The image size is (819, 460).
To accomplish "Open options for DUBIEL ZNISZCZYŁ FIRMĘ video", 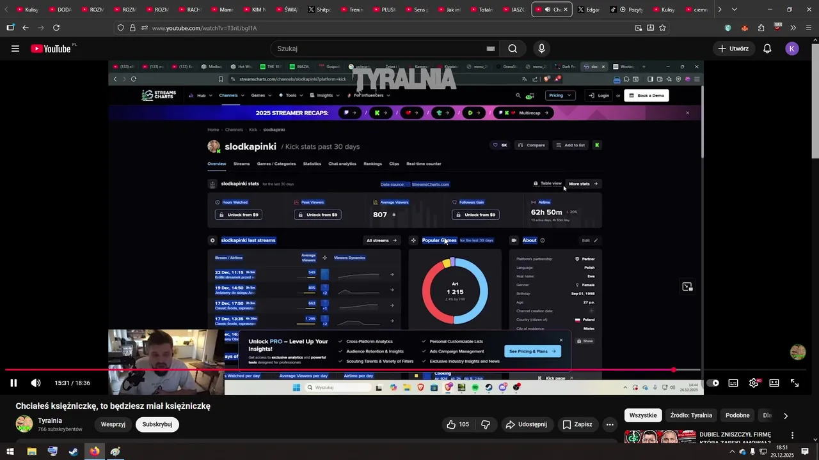I will coord(792,435).
